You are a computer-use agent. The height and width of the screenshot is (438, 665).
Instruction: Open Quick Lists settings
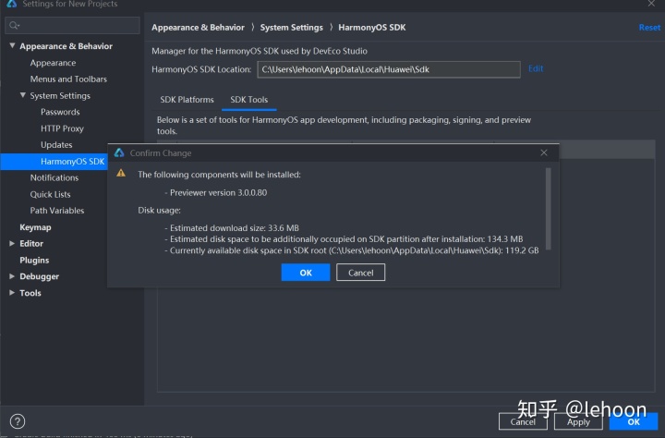click(50, 194)
